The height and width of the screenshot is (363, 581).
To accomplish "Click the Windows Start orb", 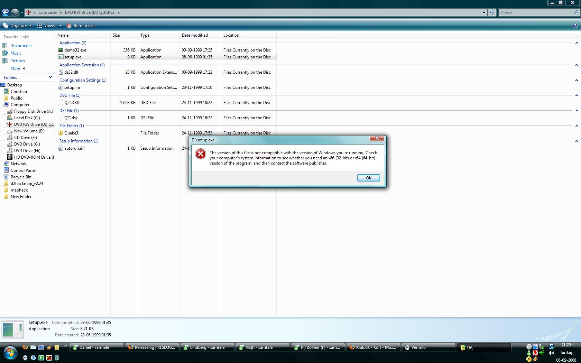I will point(10,353).
